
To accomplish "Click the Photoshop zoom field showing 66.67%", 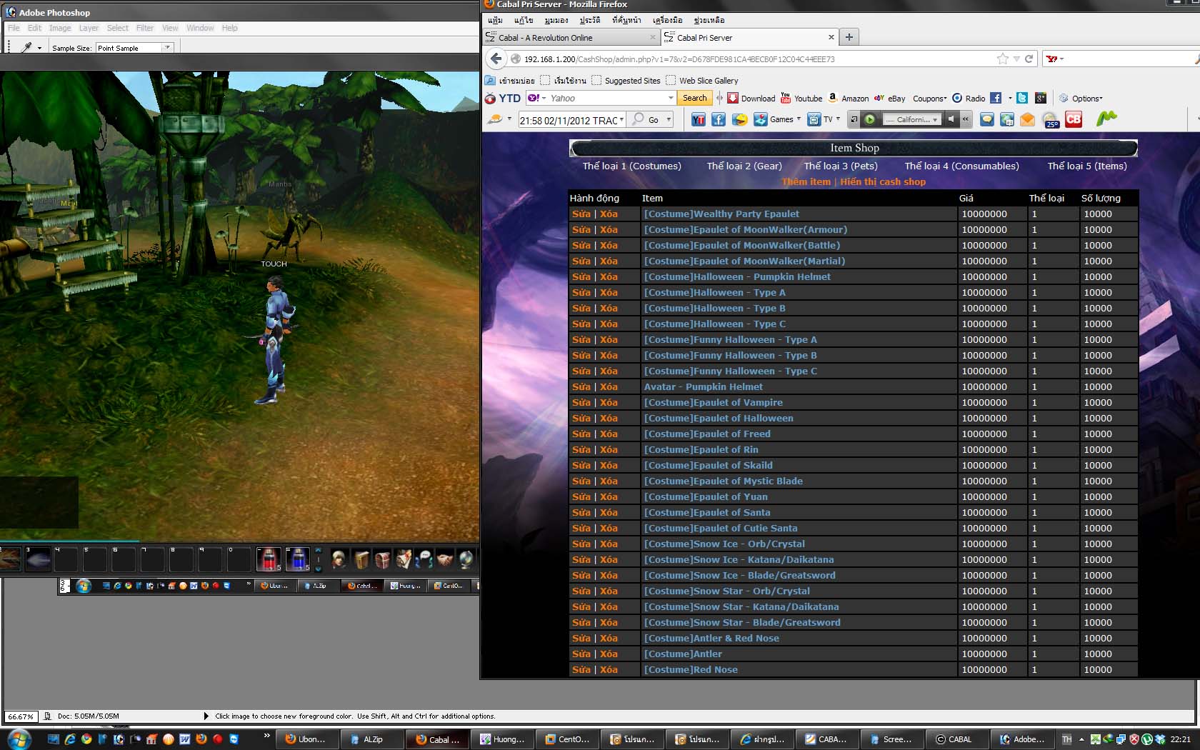I will coord(21,716).
